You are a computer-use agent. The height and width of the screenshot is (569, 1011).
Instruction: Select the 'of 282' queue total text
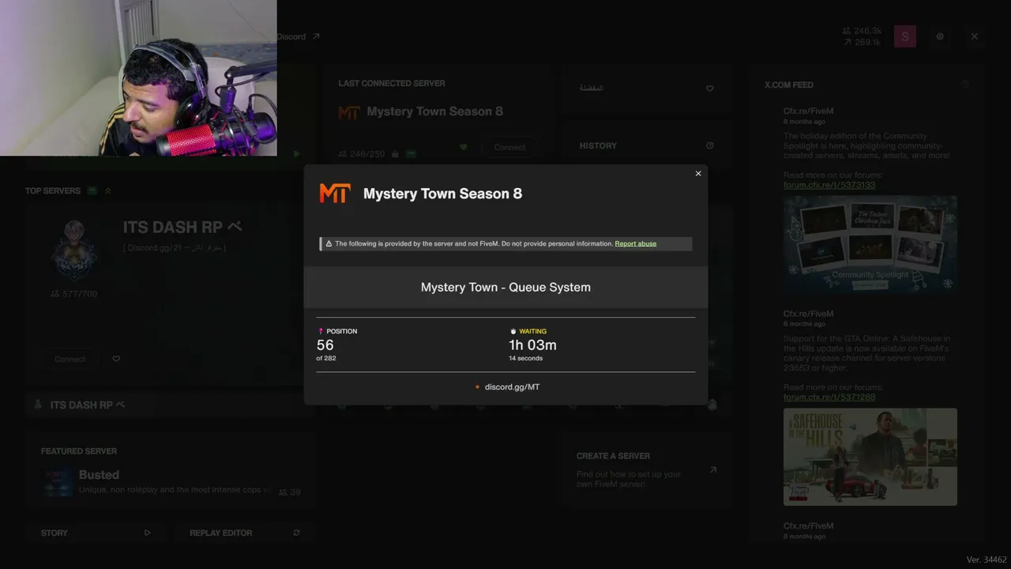pos(326,358)
